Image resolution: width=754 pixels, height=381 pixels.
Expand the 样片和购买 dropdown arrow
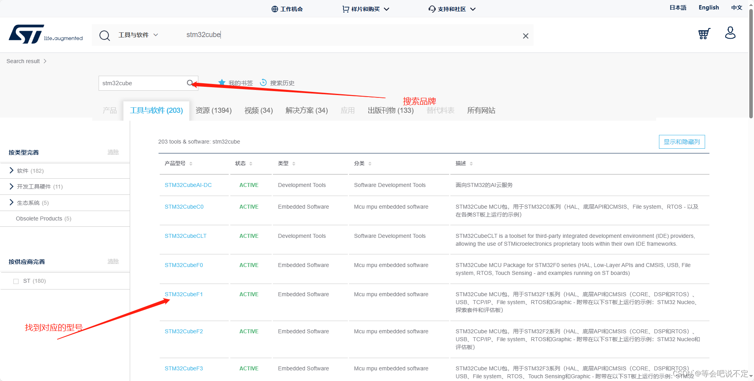tap(386, 9)
